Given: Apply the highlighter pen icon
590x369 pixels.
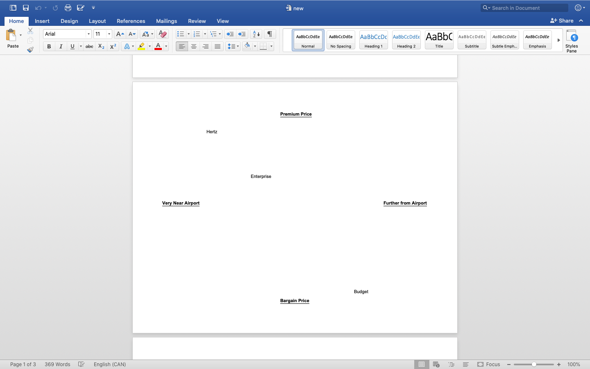Looking at the screenshot, I should tap(141, 46).
